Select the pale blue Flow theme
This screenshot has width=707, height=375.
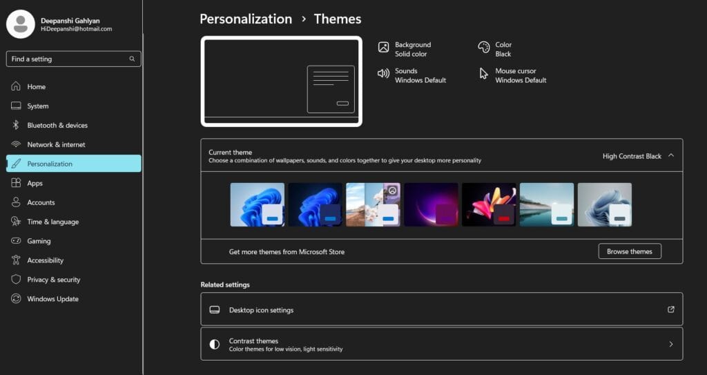(605, 204)
